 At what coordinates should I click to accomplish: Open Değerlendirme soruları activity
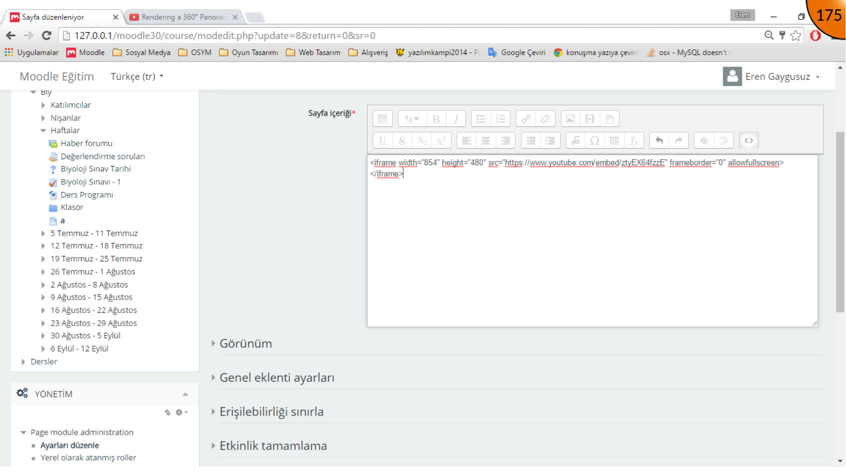tap(103, 156)
